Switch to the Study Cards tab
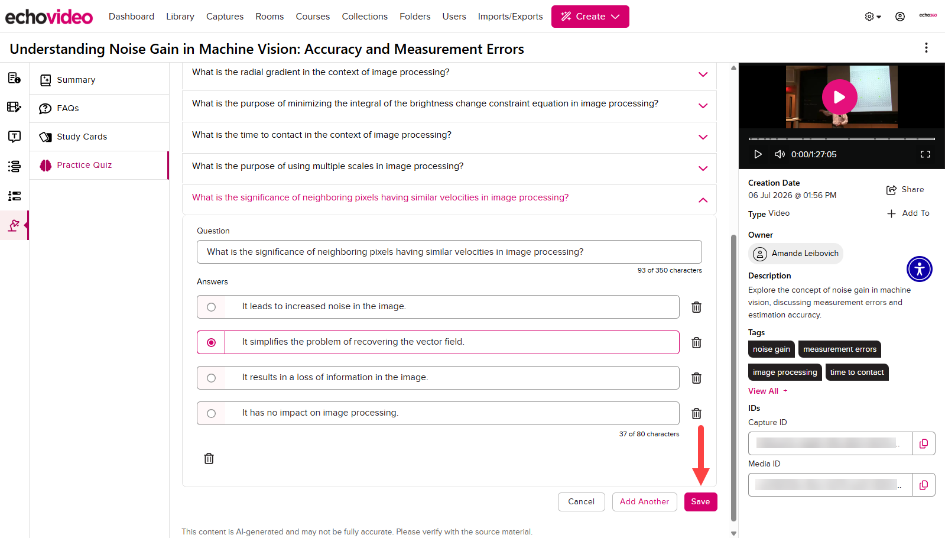The height and width of the screenshot is (538, 945). point(99,137)
